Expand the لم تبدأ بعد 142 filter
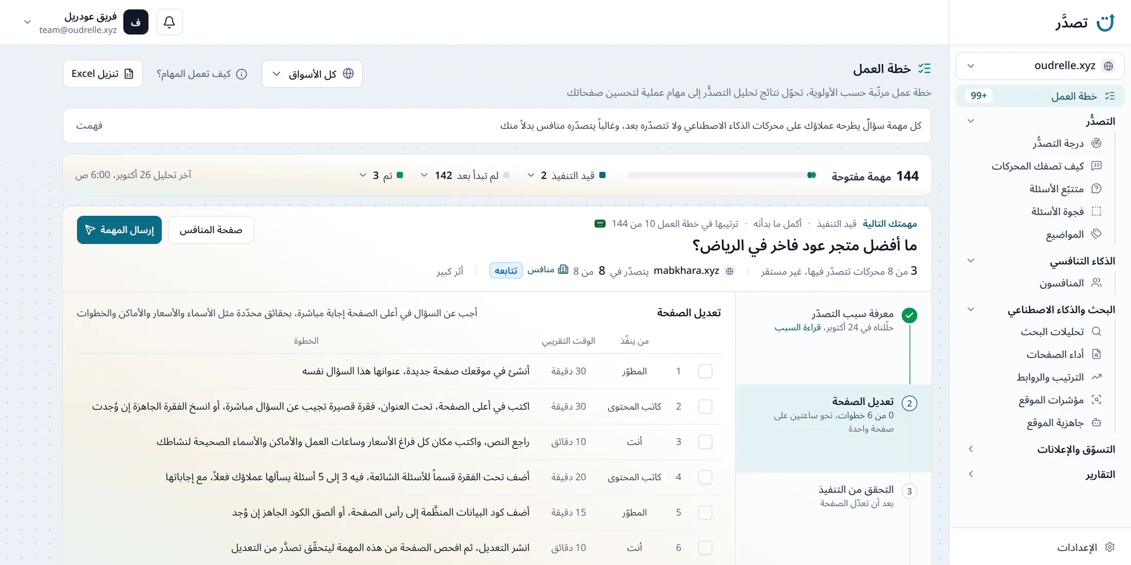Screen dimensions: 1131x565 (465, 176)
